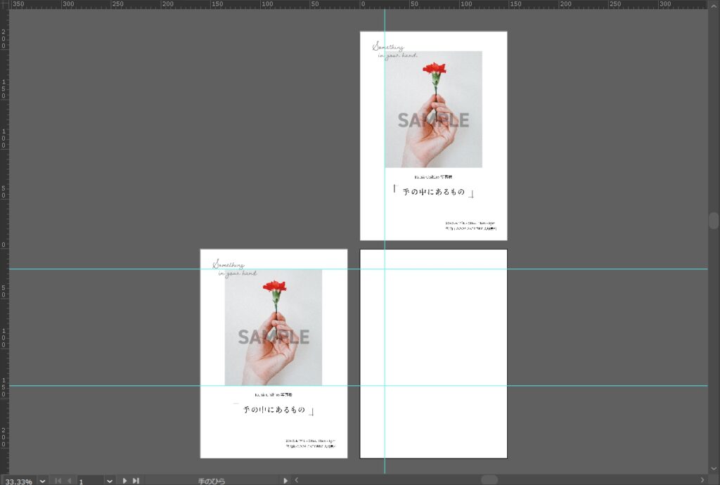Click the vertical scrollbar up arrow
The image size is (720, 485).
[x=714, y=4]
